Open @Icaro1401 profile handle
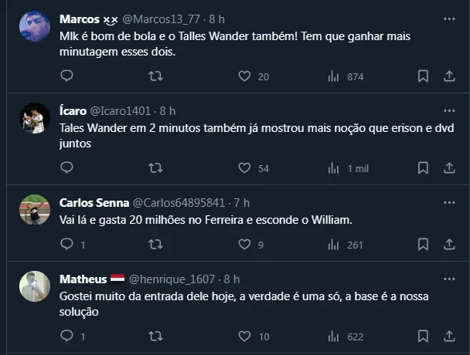The width and height of the screenshot is (470, 355). (x=122, y=110)
